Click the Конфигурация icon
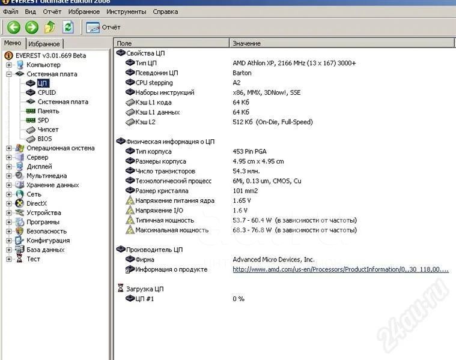The image size is (456, 360). (x=20, y=241)
